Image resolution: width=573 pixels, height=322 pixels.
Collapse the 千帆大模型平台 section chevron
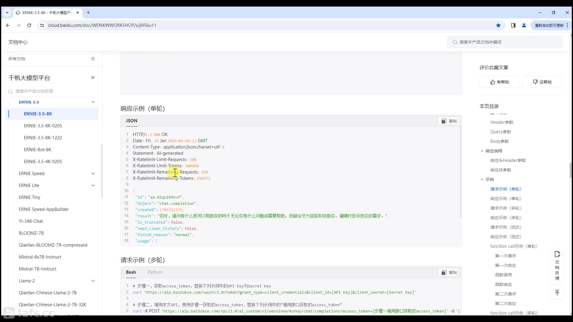pyautogui.click(x=93, y=78)
